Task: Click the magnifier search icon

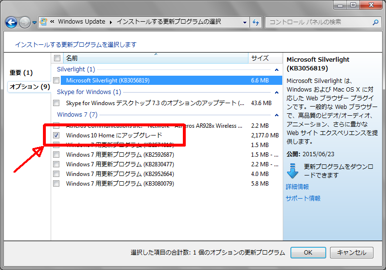Action: coord(375,22)
